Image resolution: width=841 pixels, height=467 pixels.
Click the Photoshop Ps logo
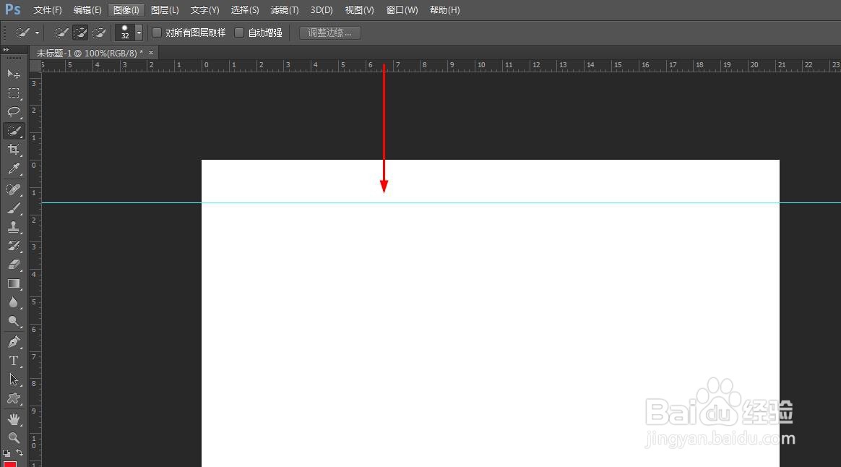(x=12, y=9)
